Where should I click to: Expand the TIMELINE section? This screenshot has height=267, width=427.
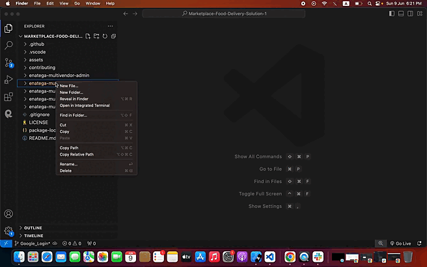click(34, 236)
